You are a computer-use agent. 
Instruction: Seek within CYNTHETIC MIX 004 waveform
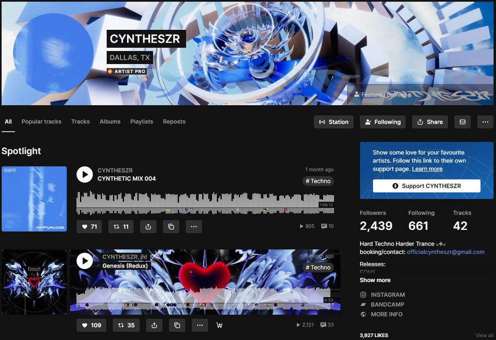[x=205, y=203]
